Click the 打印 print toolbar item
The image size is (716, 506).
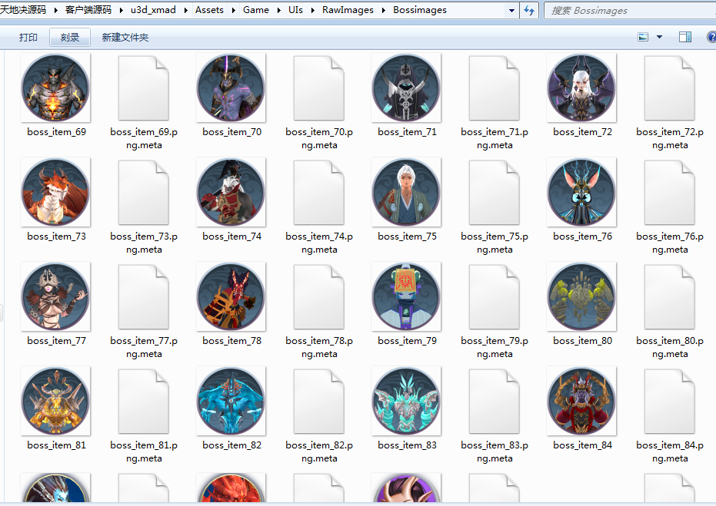tap(28, 38)
